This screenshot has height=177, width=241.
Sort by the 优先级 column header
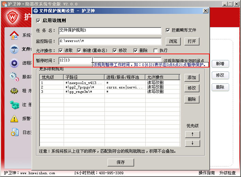point(51,77)
